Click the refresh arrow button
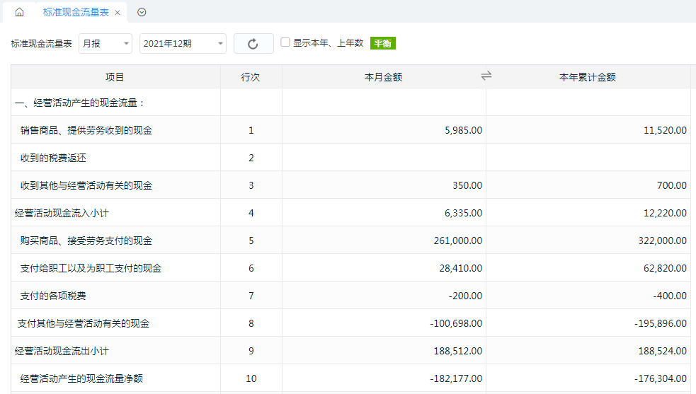This screenshot has width=696, height=394. click(253, 43)
